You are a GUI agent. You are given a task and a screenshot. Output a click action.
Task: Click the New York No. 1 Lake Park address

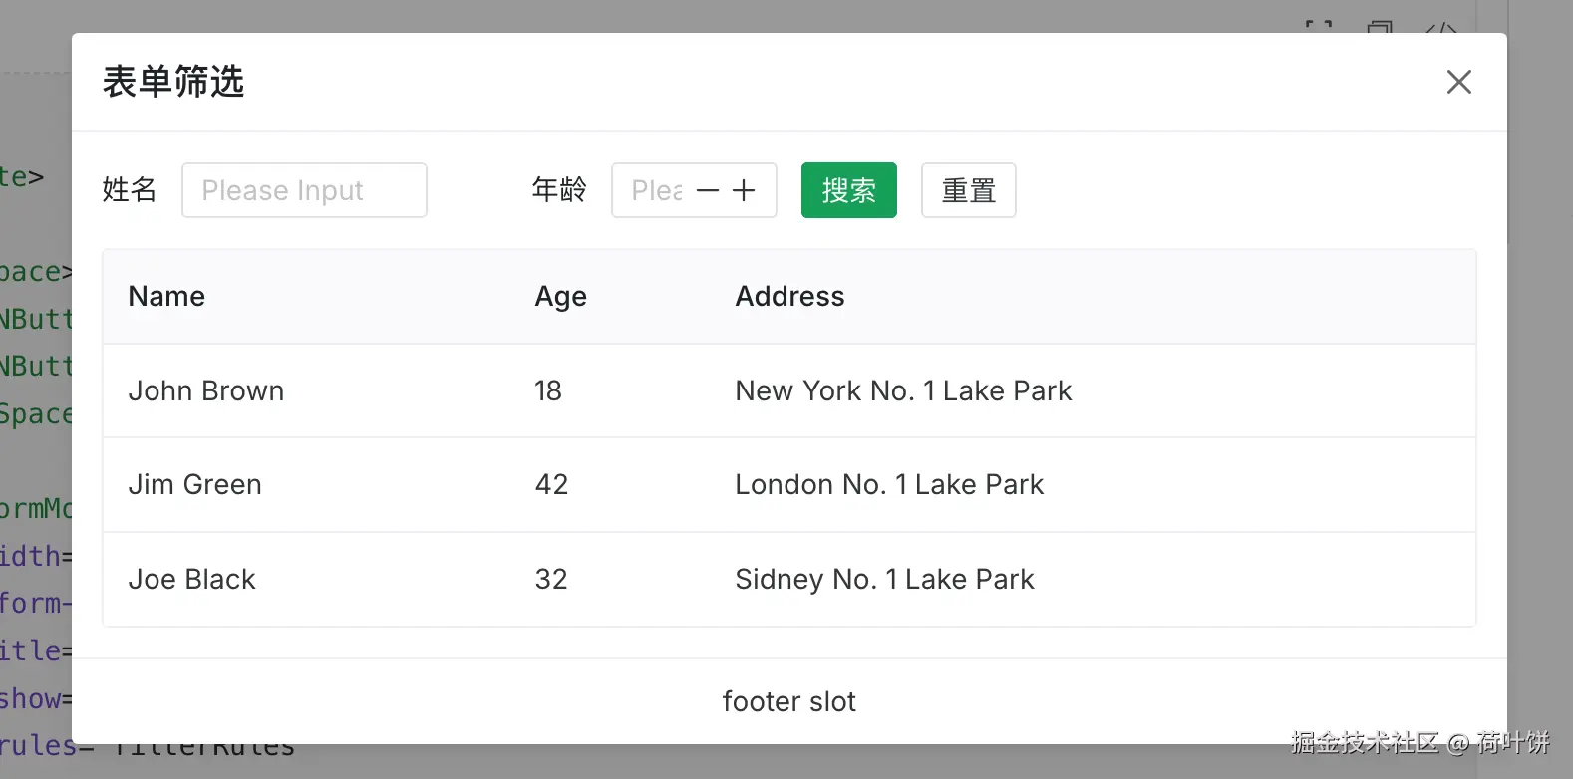(903, 390)
